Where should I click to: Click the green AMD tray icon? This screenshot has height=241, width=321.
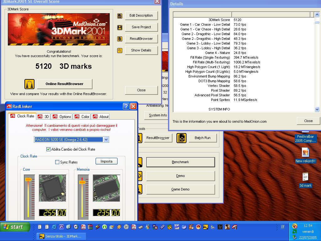(295, 232)
